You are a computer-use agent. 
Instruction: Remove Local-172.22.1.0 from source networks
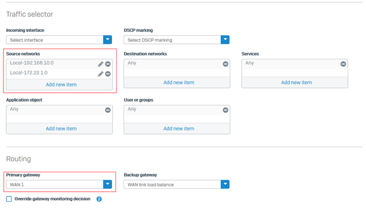click(x=108, y=74)
